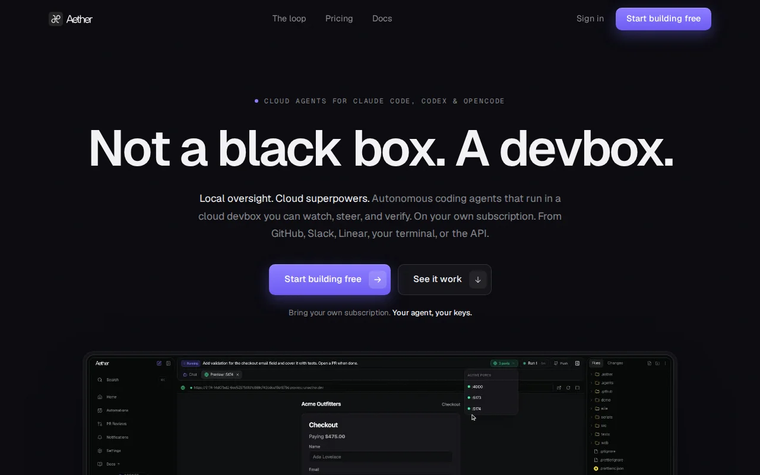This screenshot has width=760, height=475.
Task: Open Docs in the top navigation bar
Action: pyautogui.click(x=382, y=18)
